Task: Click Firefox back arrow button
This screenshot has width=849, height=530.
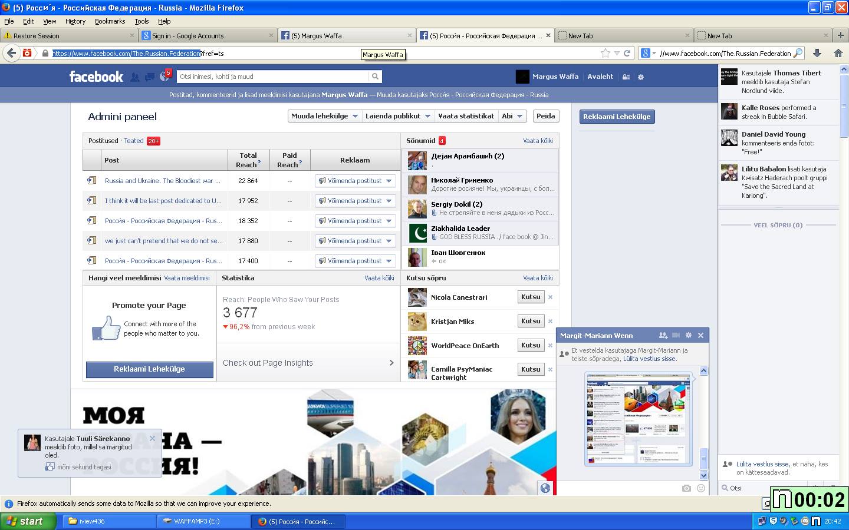Action: 11,53
